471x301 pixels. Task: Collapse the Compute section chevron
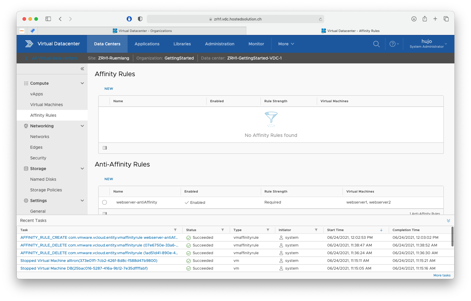[82, 83]
